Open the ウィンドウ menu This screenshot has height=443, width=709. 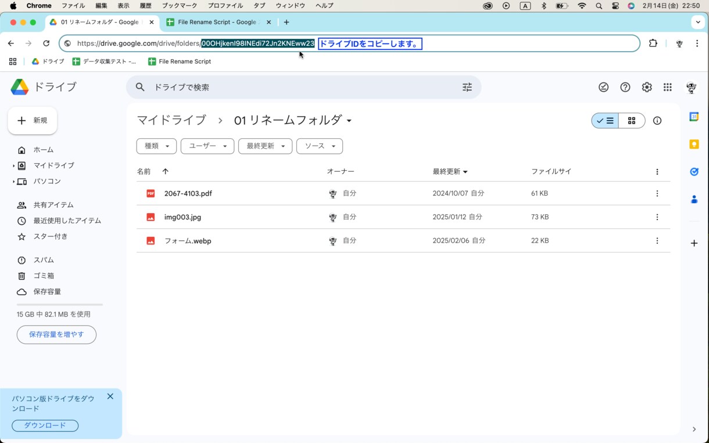point(291,6)
